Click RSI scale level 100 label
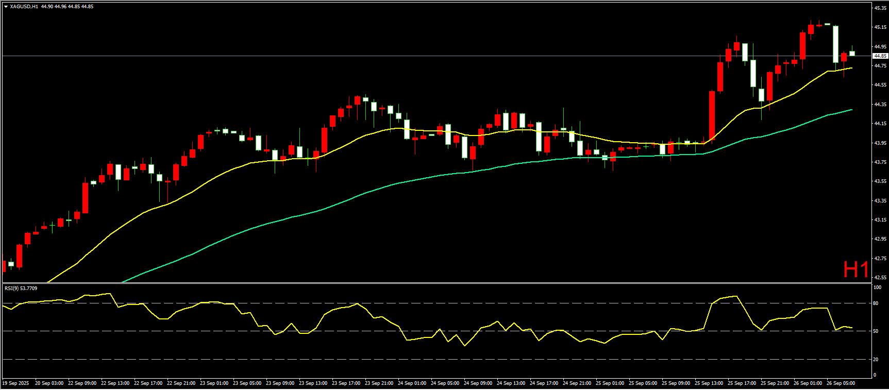Screen dimensions: 889x390 tap(877, 287)
